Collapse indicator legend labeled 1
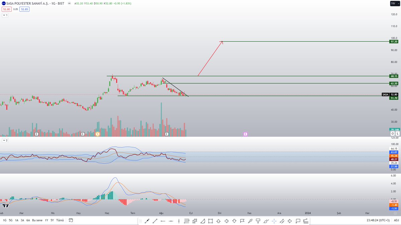 click(5, 15)
